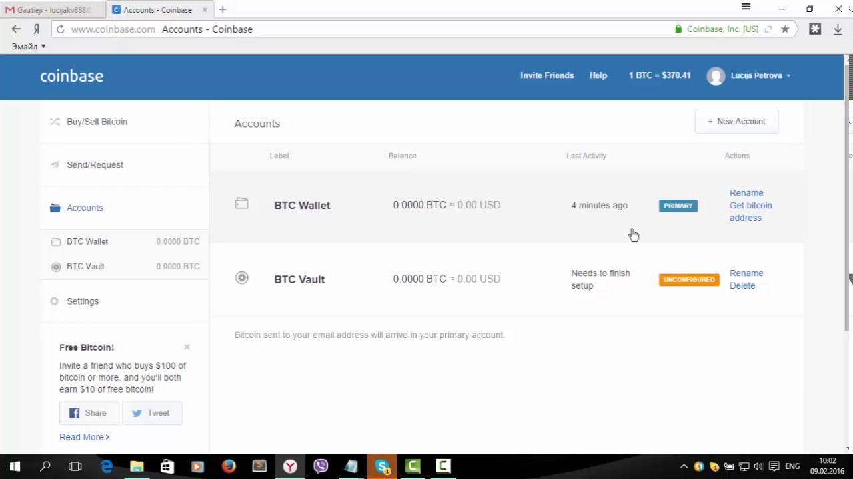This screenshot has height=479, width=853.
Task: Click the BTC Vault icon in sidebar
Action: 56,267
